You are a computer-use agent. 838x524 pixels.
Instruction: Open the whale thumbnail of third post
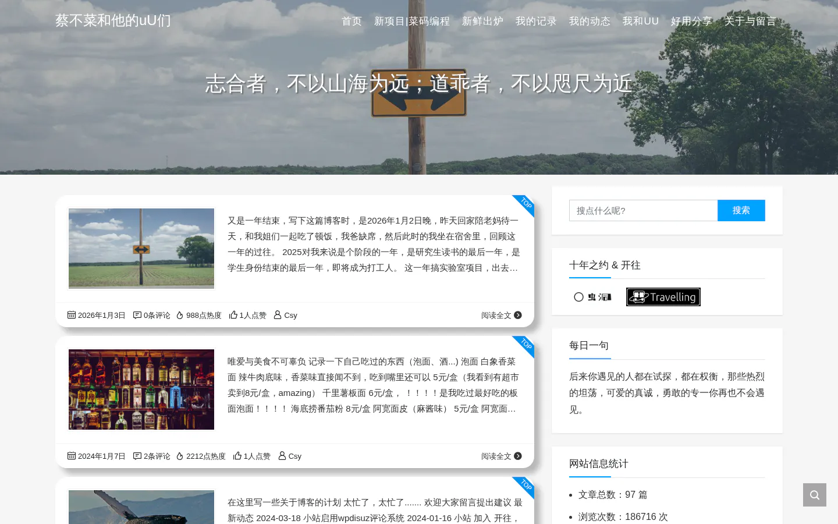(141, 507)
